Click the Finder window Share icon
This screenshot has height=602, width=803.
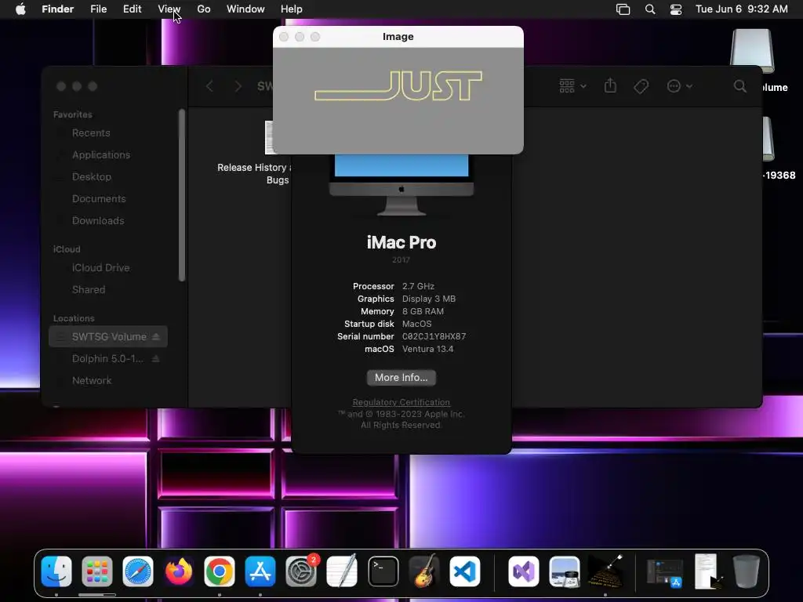610,85
